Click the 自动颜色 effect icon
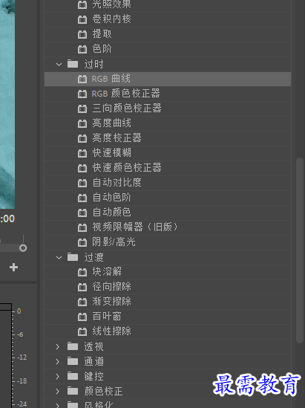This screenshot has width=305, height=408. click(82, 213)
